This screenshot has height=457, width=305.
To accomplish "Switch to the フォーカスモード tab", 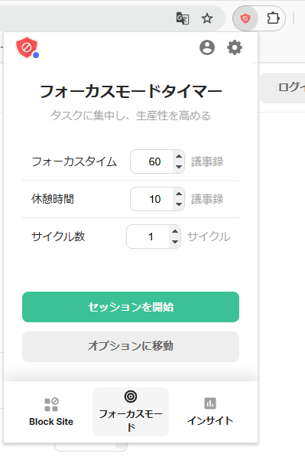I will [131, 412].
